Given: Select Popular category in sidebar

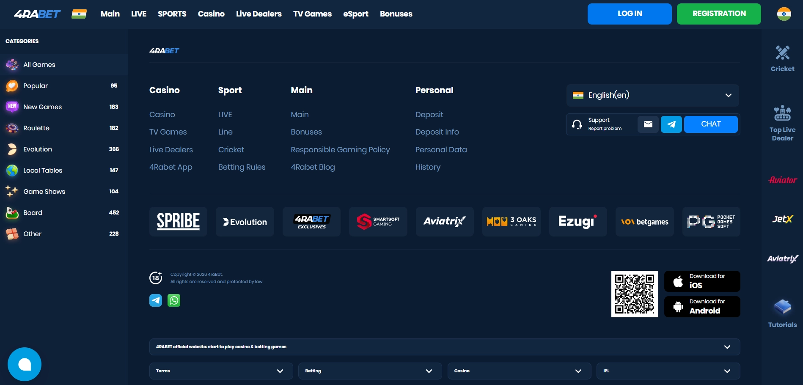Looking at the screenshot, I should pos(64,86).
